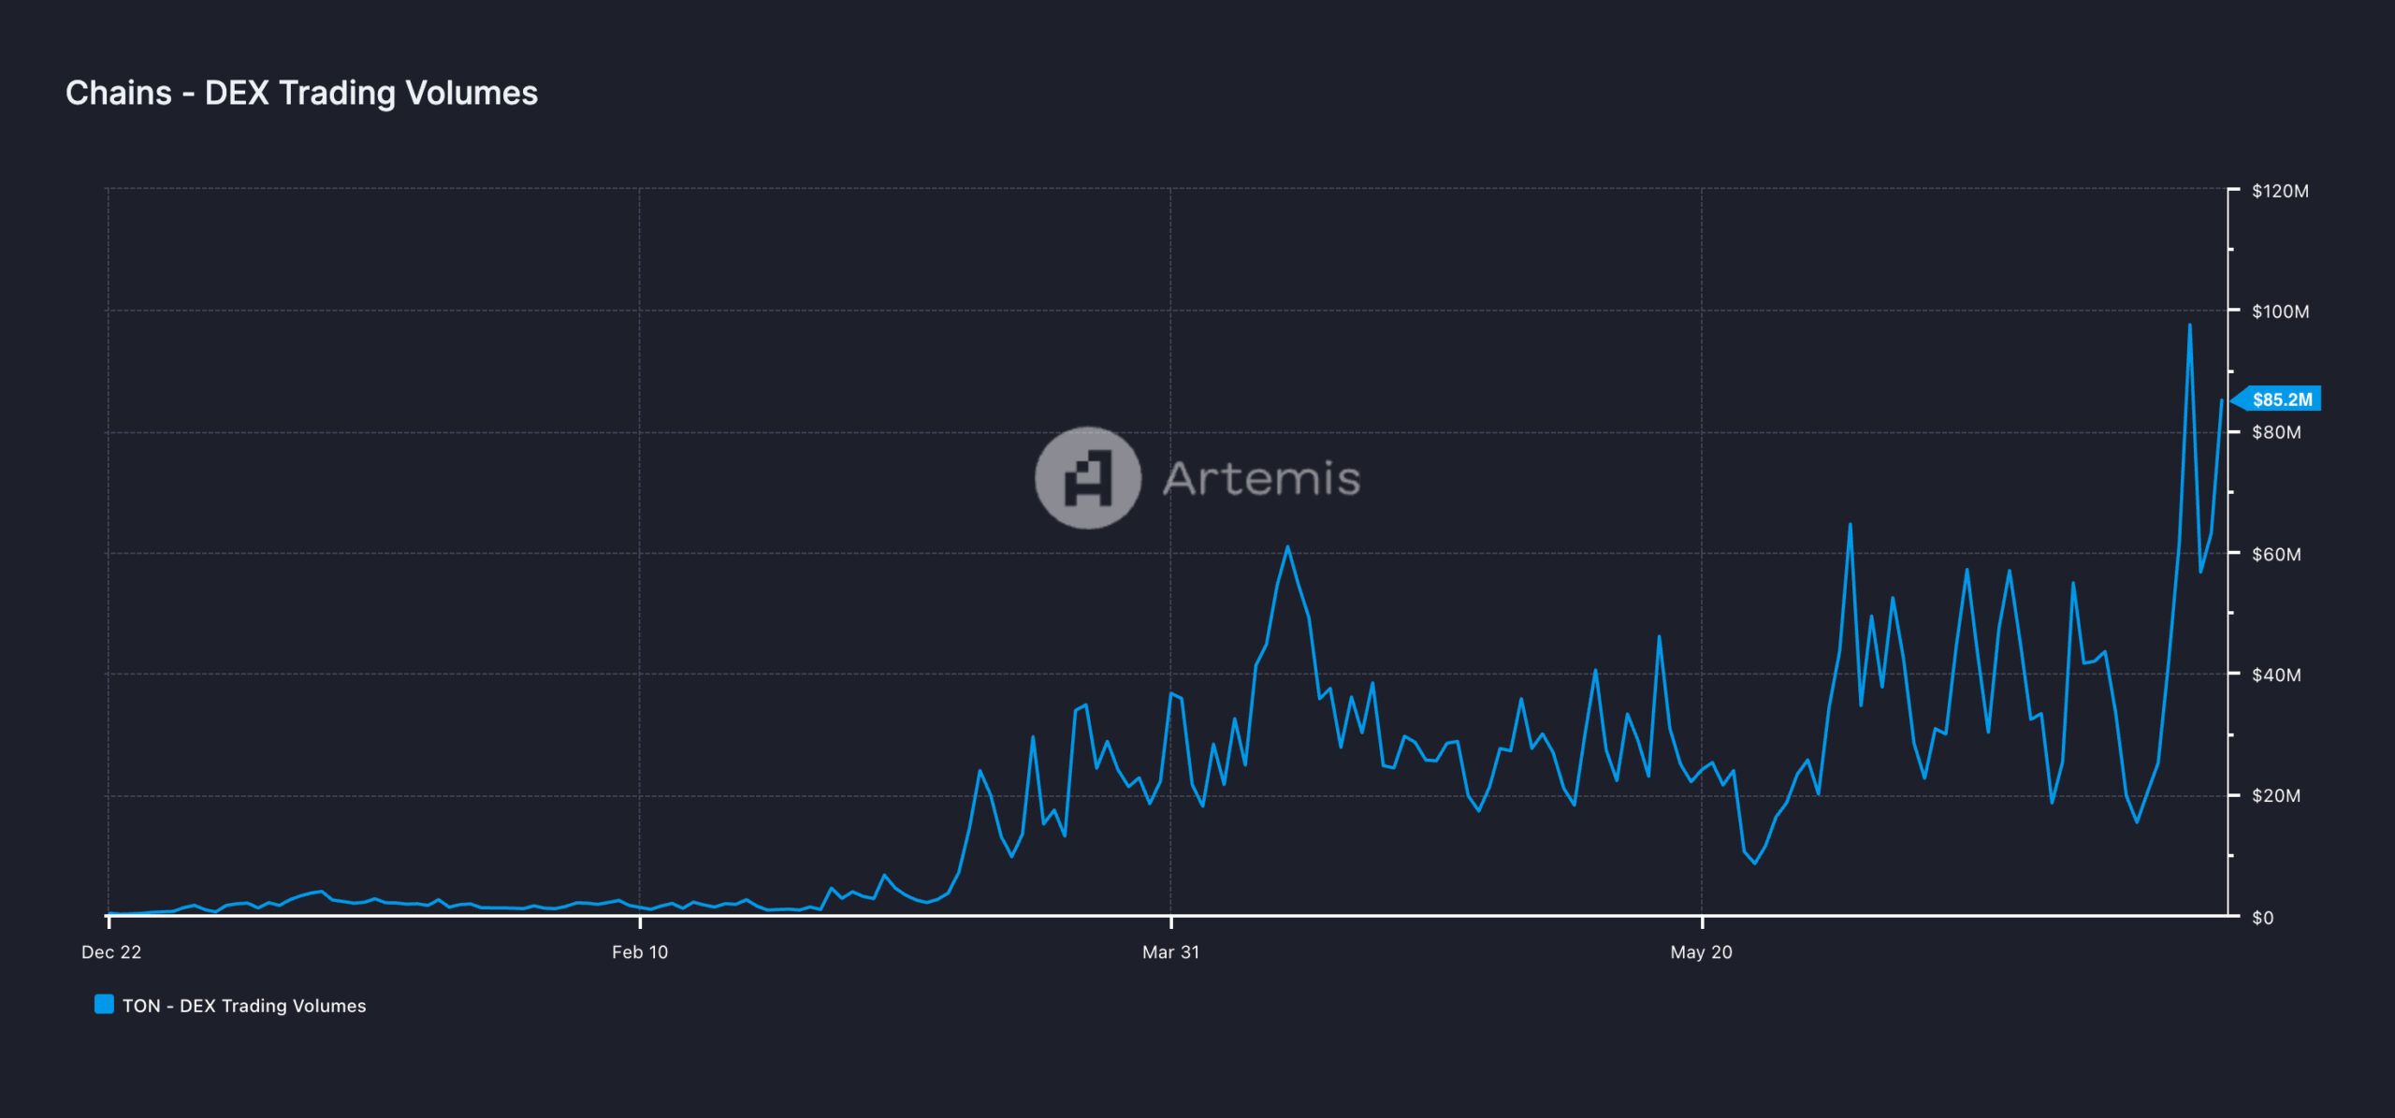Select the Feb 10 date label
Screen dimensions: 2395x1118
click(x=640, y=952)
